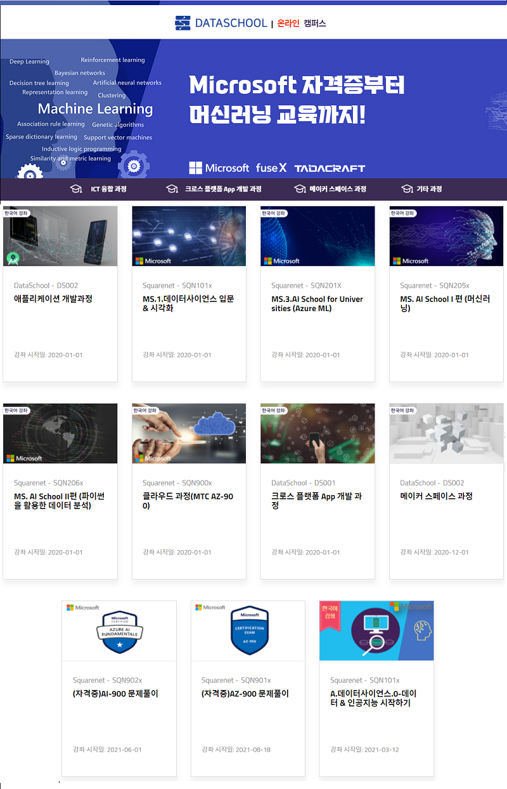Click the TADACRAFT logo in the banner
This screenshot has height=789, width=507.
click(x=330, y=168)
